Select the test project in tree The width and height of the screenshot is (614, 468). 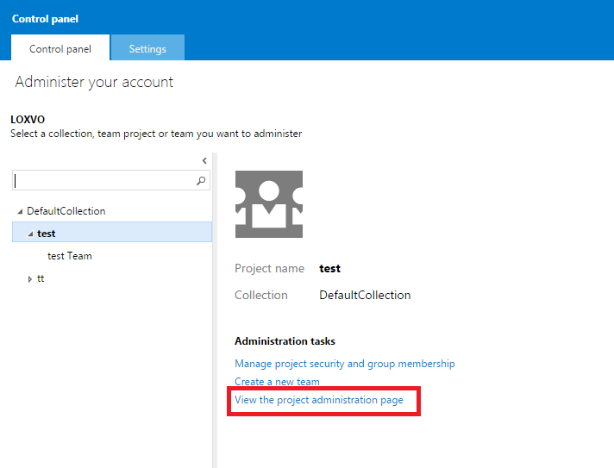[47, 234]
